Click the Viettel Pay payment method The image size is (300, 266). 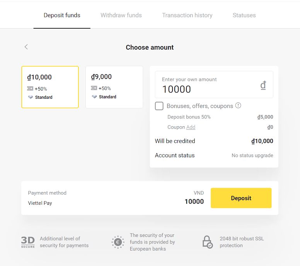[40, 203]
